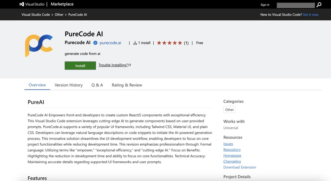Viewport: 331px width, 181px height.
Task: Open the Other breadcrumb link
Action: tap(59, 15)
